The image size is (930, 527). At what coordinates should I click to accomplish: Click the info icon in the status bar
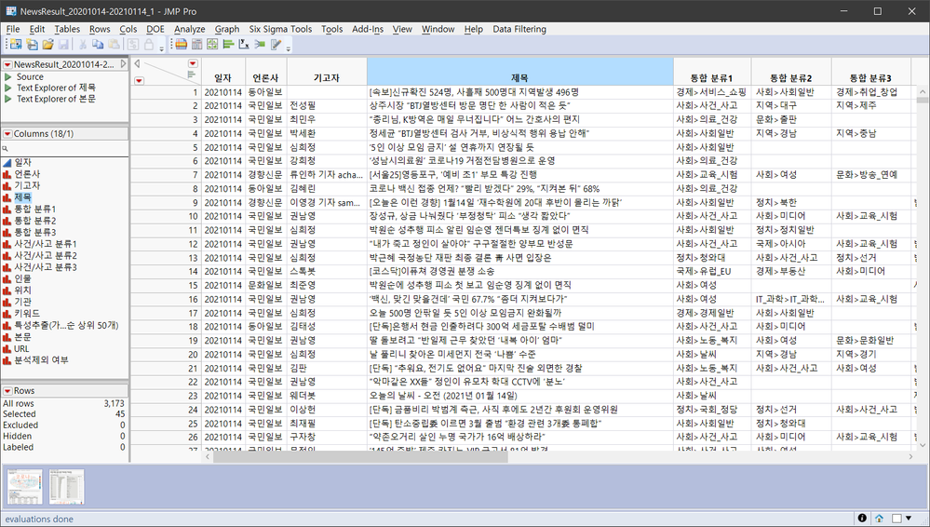(x=862, y=518)
